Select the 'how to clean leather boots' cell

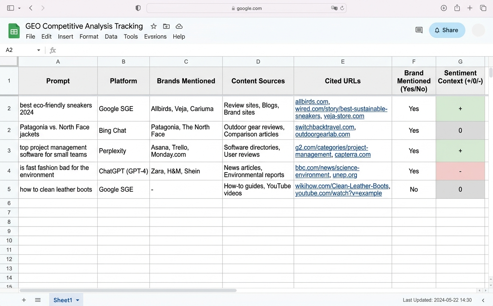[x=58, y=189]
